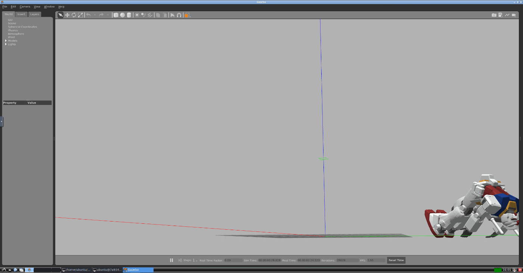Expand the Lights tree node

tap(6, 44)
